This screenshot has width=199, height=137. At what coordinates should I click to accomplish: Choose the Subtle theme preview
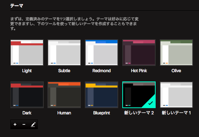pyautogui.click(x=64, y=53)
